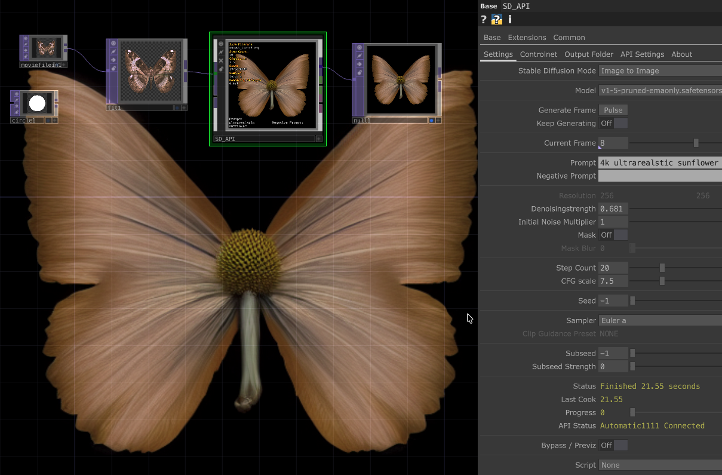This screenshot has width=722, height=475.
Task: Open Python help icon in parameter panel
Action: pos(496,20)
